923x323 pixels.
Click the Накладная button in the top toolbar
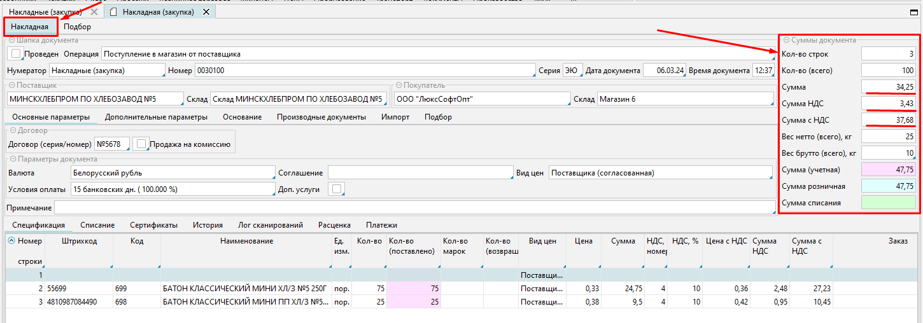coord(29,27)
